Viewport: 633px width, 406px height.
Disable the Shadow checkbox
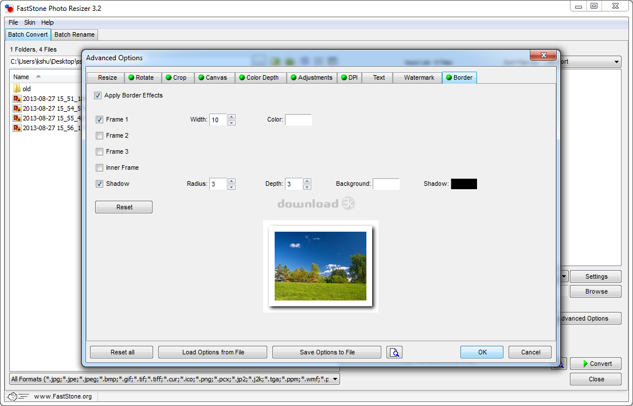[99, 184]
